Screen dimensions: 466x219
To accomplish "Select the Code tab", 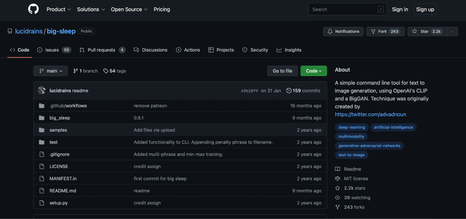I will [20, 50].
